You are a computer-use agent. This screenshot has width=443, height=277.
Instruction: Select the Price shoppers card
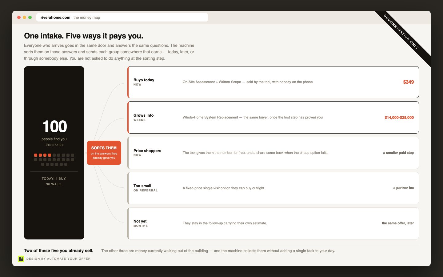coord(273,153)
